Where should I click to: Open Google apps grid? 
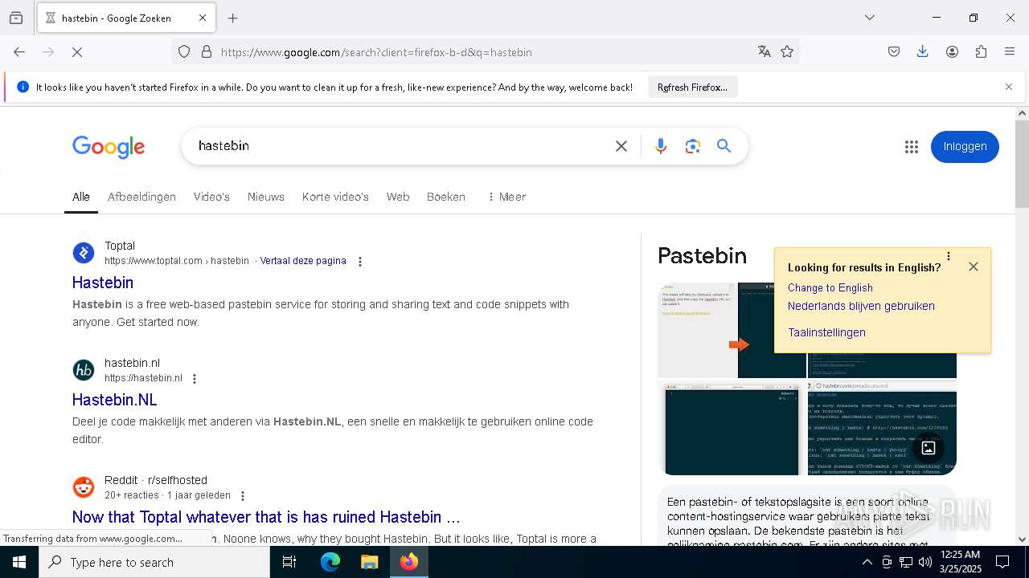[911, 147]
